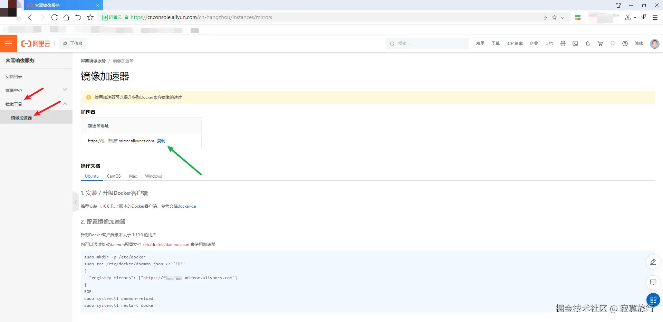Click the app download icon in the header
This screenshot has height=322, width=663.
pos(563,44)
